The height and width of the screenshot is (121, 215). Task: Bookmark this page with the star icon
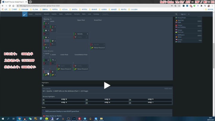click(x=179, y=6)
